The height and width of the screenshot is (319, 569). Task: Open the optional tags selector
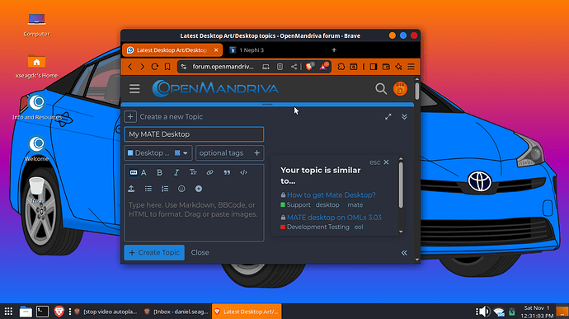pyautogui.click(x=230, y=153)
